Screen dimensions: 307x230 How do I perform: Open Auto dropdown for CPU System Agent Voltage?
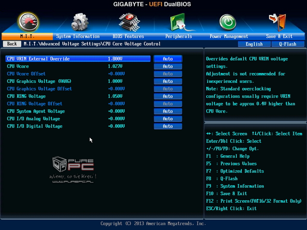(x=168, y=111)
